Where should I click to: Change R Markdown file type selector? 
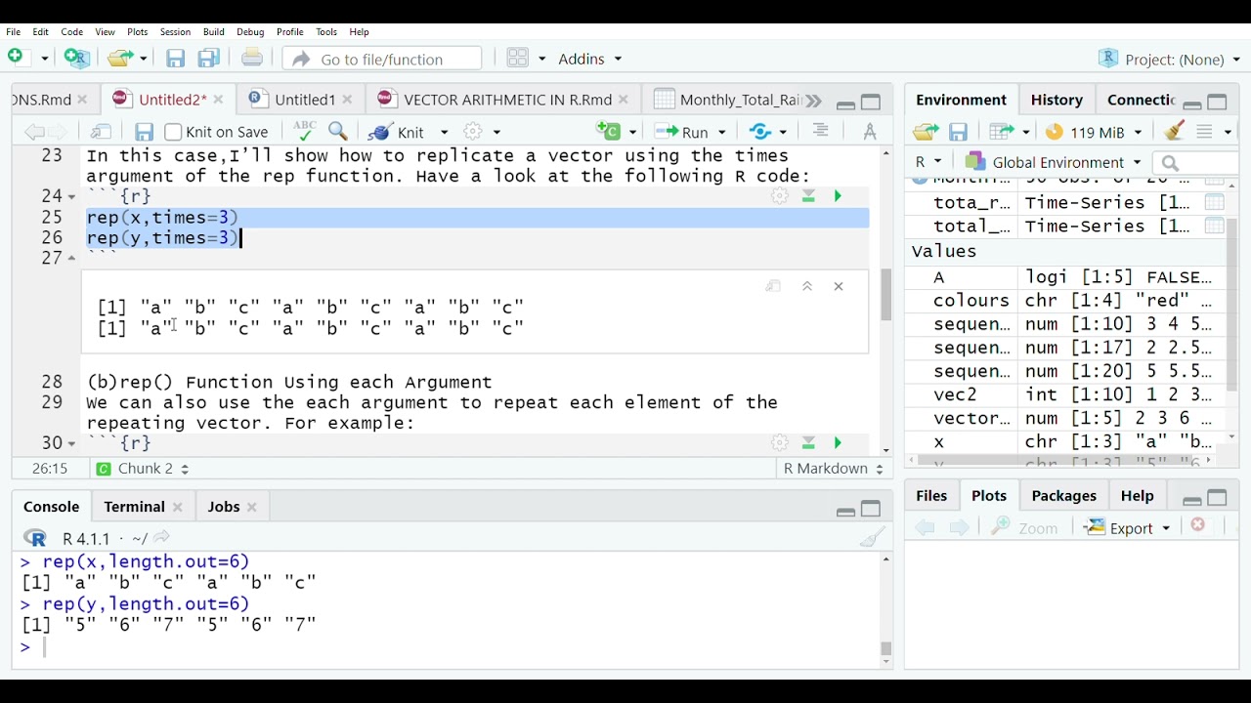(834, 470)
